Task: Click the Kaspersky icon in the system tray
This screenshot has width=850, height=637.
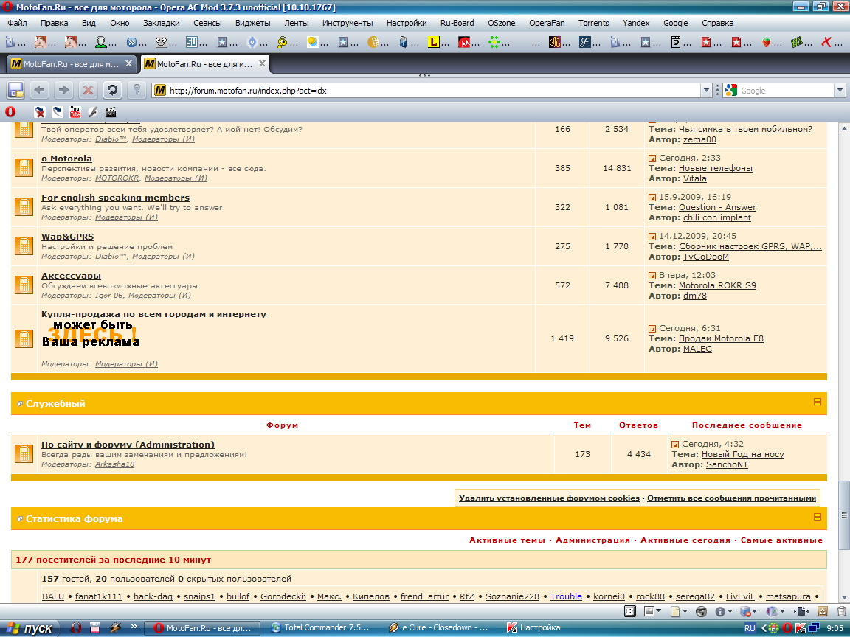Action: 800,628
